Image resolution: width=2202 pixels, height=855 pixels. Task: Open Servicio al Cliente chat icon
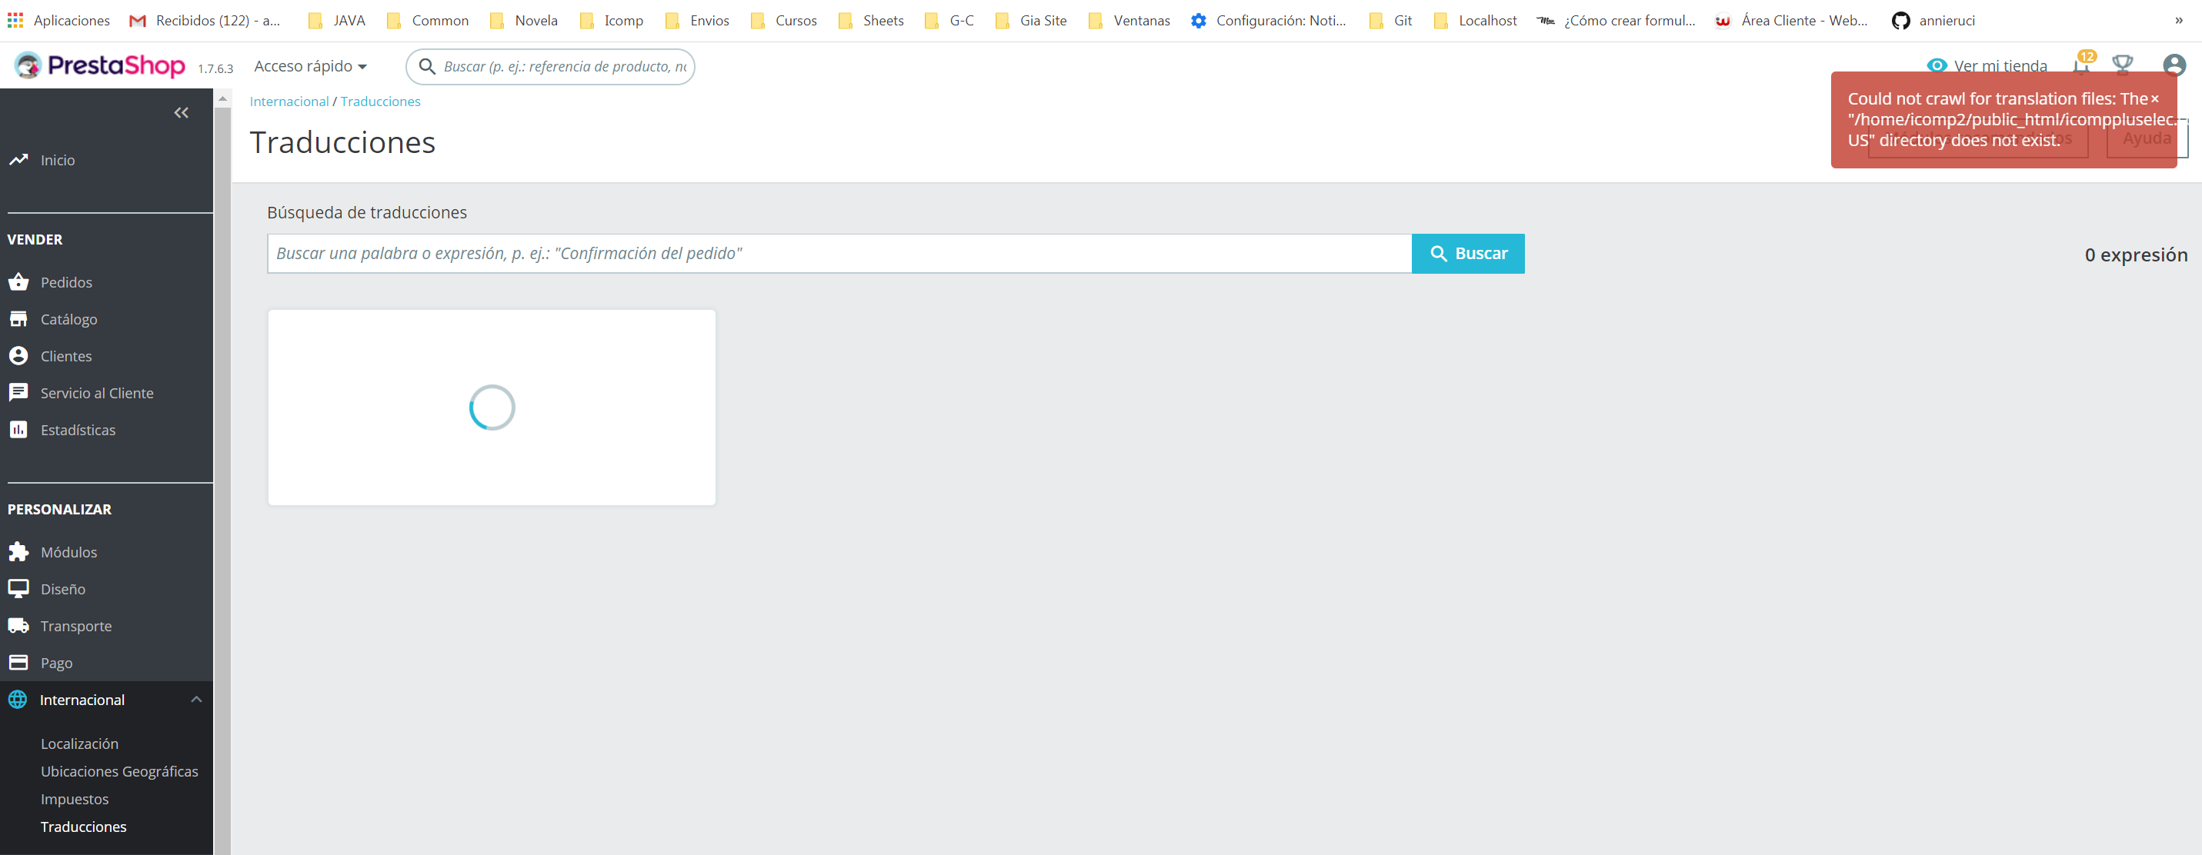(x=18, y=392)
